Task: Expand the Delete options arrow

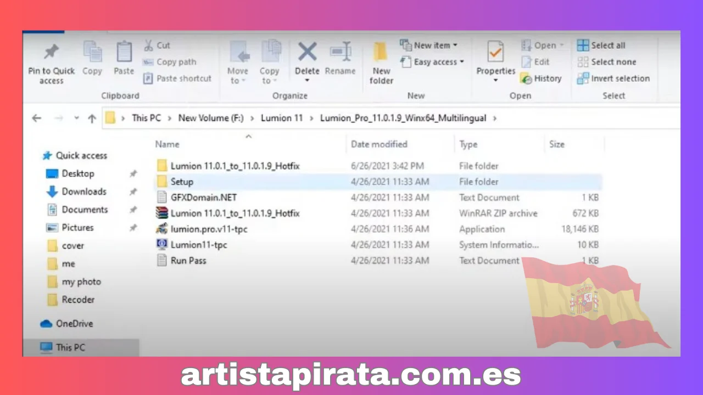Action: [307, 81]
